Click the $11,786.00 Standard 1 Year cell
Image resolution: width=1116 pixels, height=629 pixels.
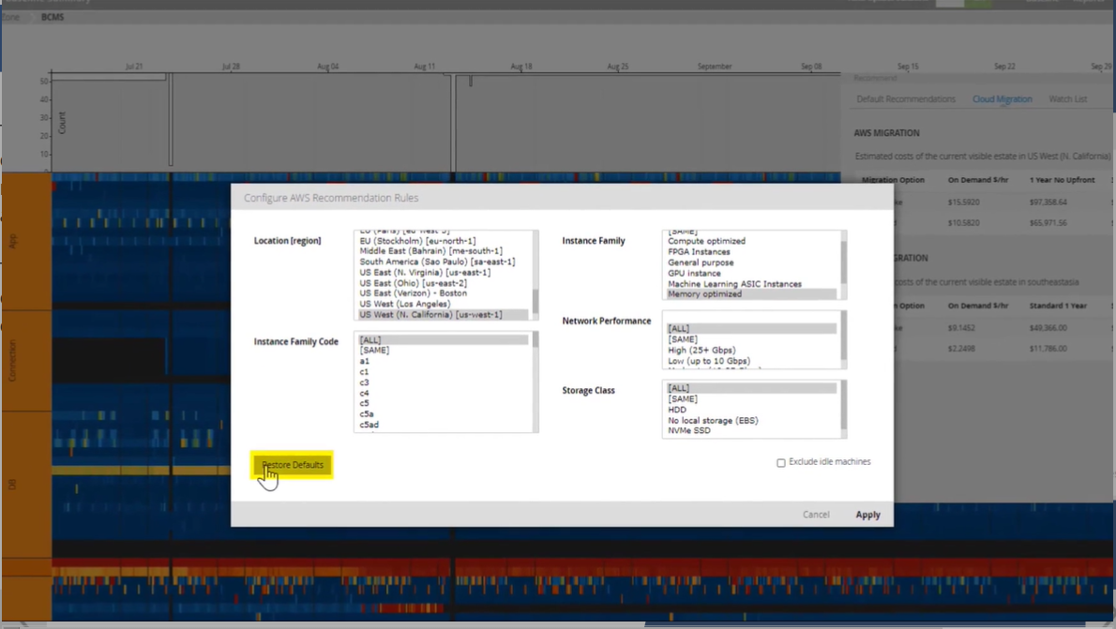1048,349
